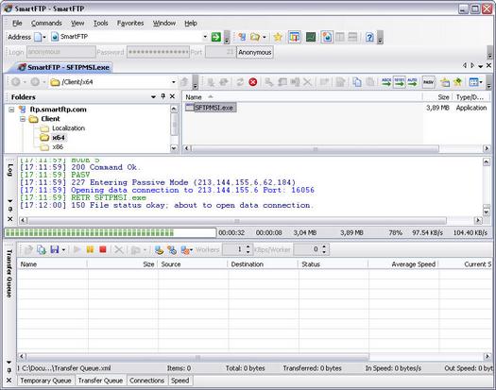Image resolution: width=496 pixels, height=390 pixels.
Task: Pin the Folders panel with pushpin
Action: click(x=162, y=96)
